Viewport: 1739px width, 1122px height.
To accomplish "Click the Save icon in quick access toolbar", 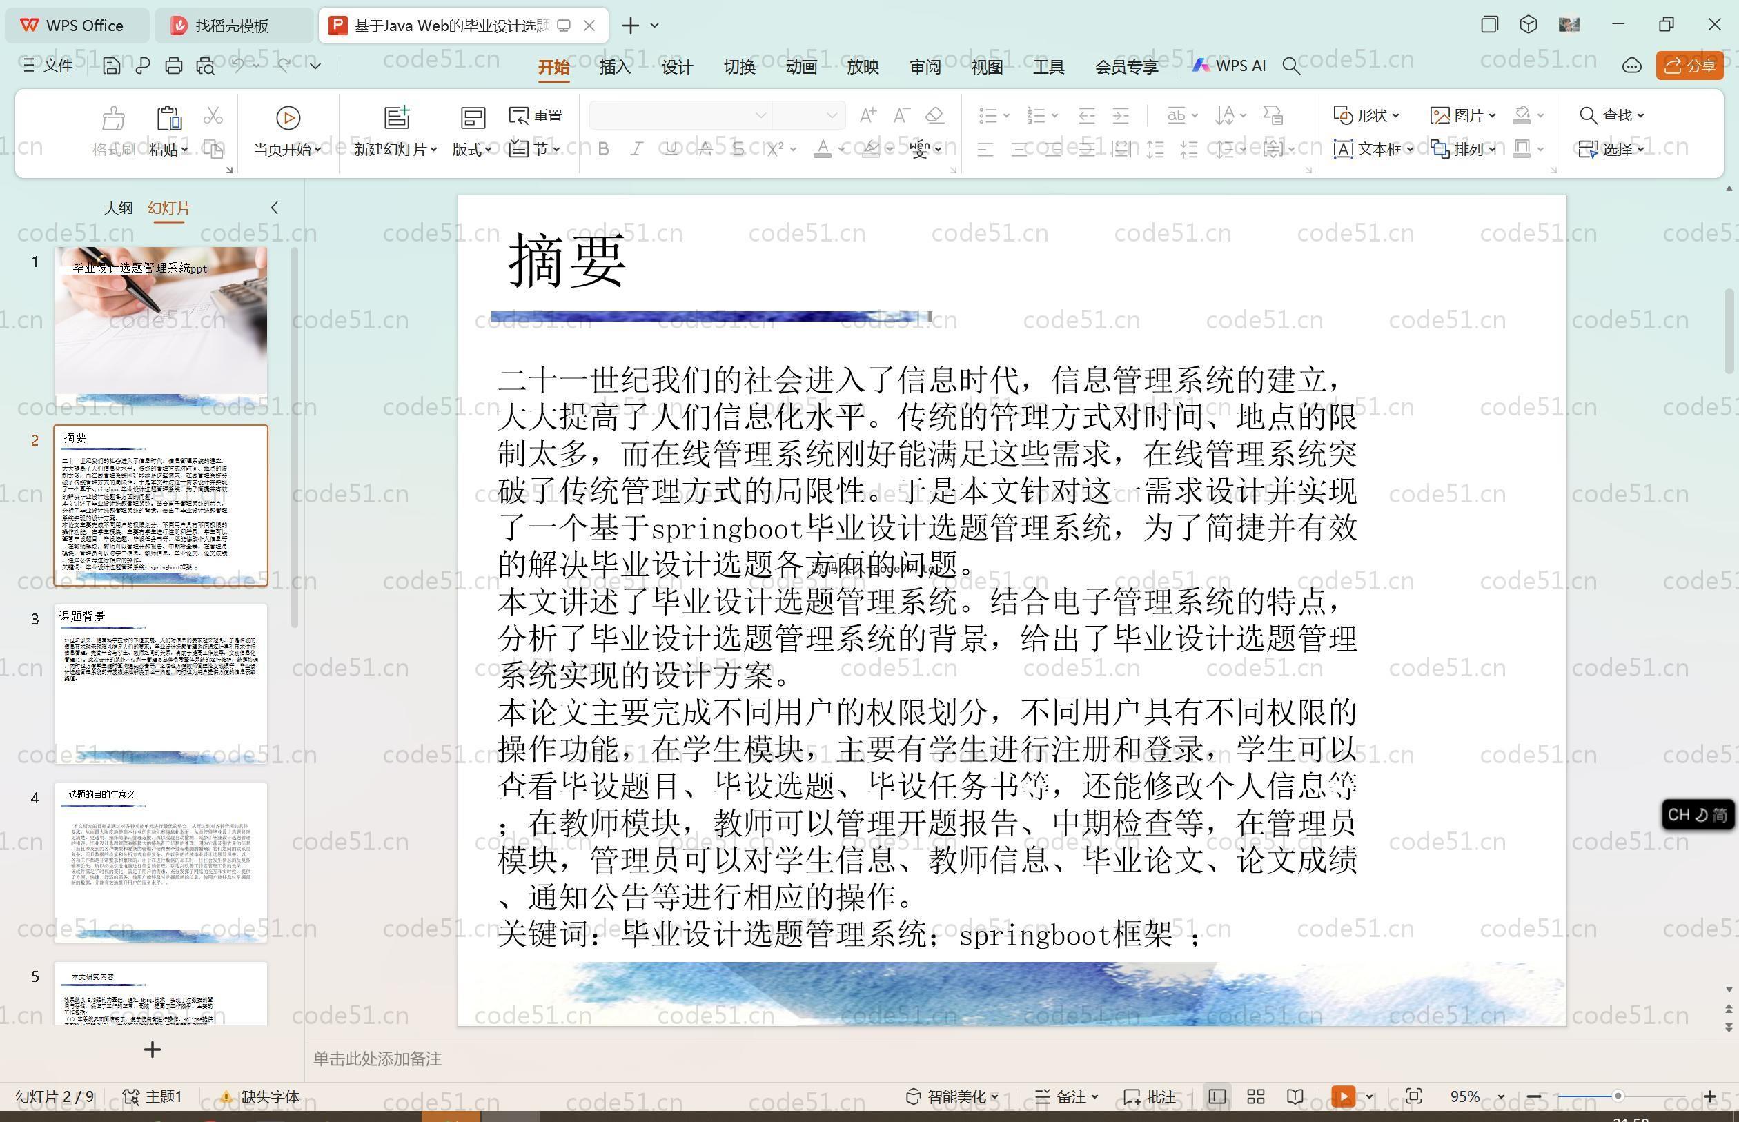I will [112, 66].
